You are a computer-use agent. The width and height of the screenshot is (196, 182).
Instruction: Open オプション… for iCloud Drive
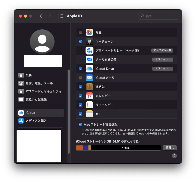point(163,69)
